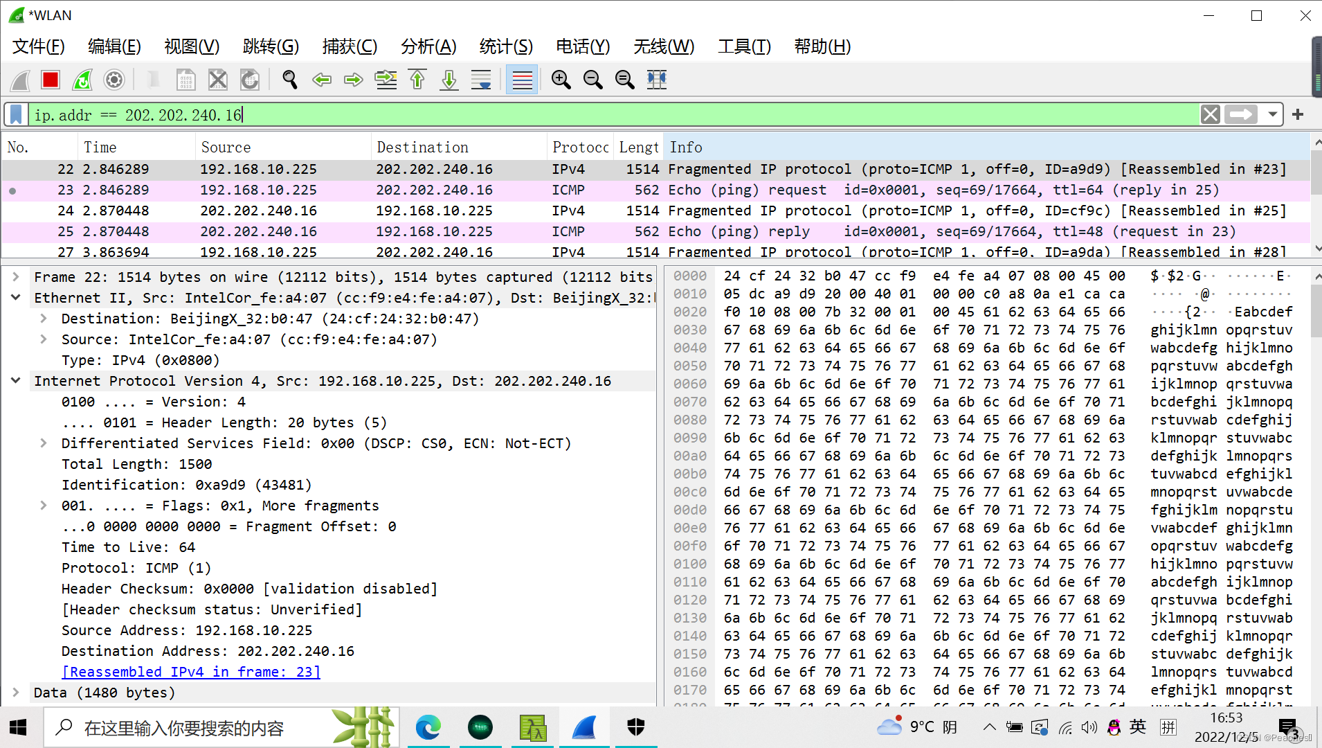Image resolution: width=1322 pixels, height=748 pixels.
Task: Expand the Data (1480 bytes) node
Action: 16,693
